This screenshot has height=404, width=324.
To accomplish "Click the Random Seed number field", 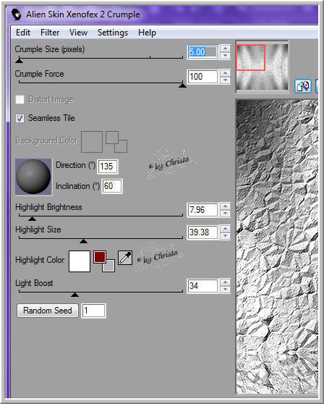I will pos(93,311).
